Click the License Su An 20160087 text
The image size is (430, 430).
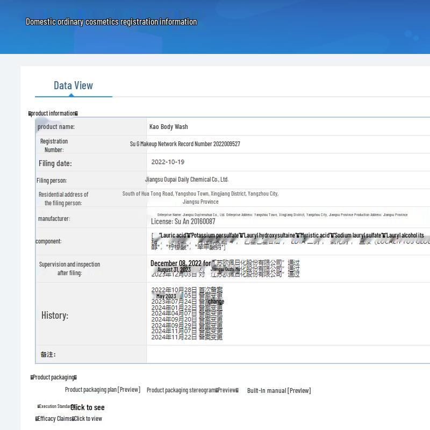183,221
